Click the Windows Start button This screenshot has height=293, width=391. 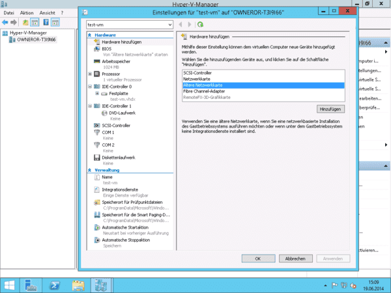click(10, 286)
